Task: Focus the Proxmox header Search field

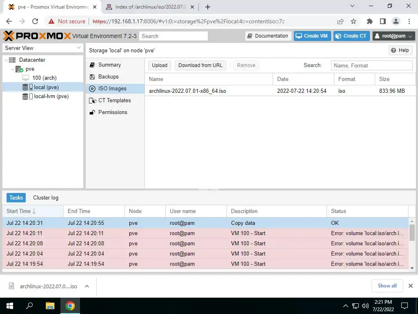Action: point(173,36)
